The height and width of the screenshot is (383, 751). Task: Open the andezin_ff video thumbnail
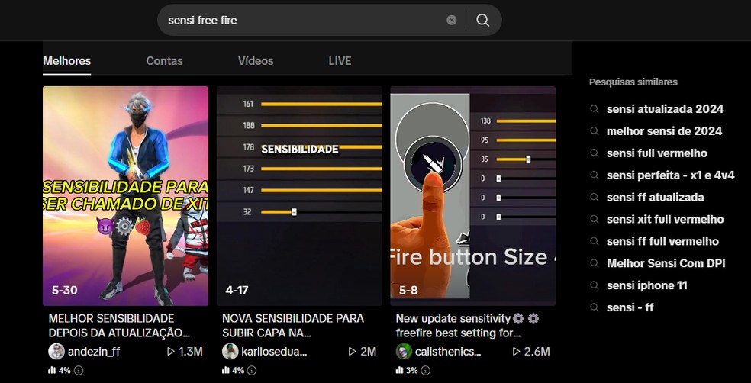click(125, 196)
